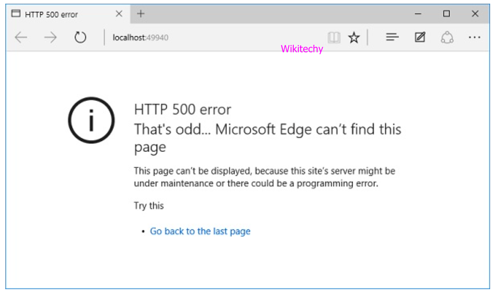Close the Edge browser window

click(475, 14)
